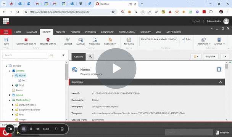Open MY TOOLBAR ribbon tab
This screenshot has height=137, width=232.
(x=174, y=32)
